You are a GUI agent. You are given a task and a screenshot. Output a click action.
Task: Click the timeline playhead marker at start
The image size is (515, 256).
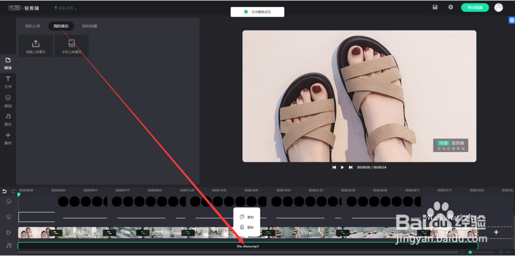click(19, 195)
